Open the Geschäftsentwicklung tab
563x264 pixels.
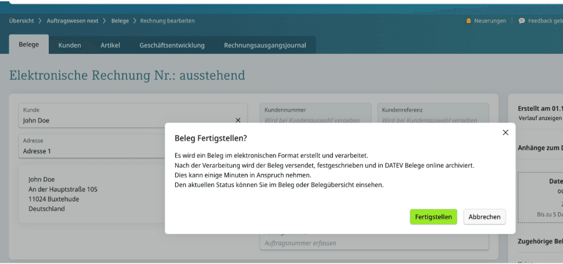171,45
